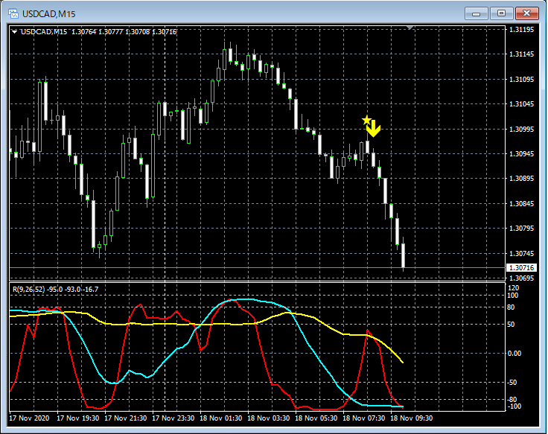The height and width of the screenshot is (434, 548).
Task: Click the gray chart shift triangle marker
Action: tap(410, 28)
